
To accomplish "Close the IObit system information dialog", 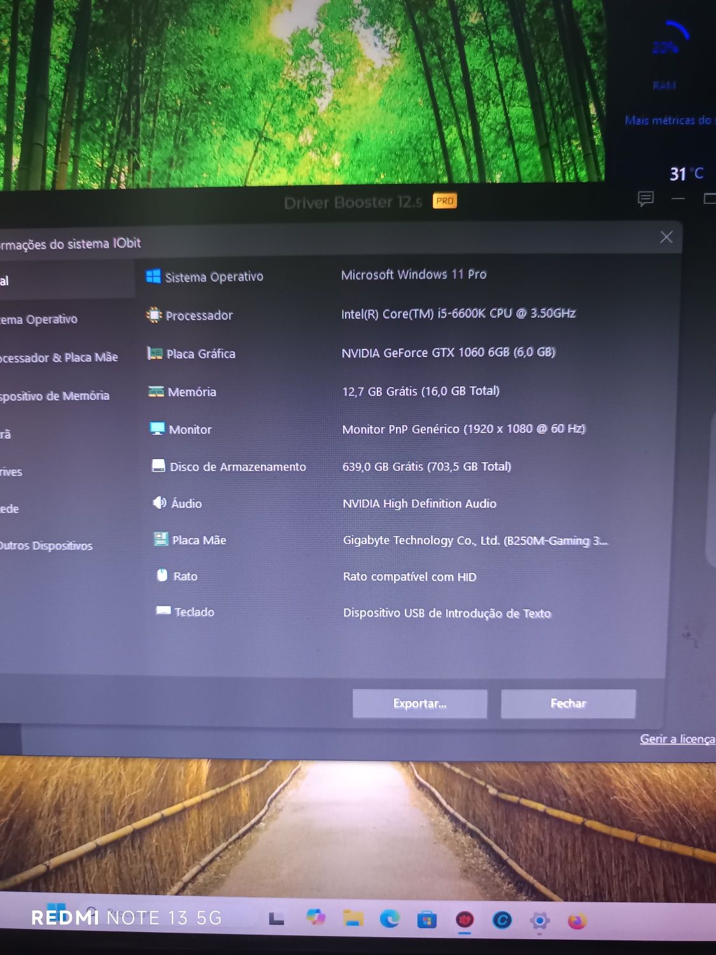I will click(666, 237).
